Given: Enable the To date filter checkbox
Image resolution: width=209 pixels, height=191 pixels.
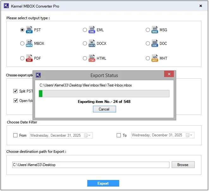Looking at the screenshot, I should coord(119,135).
